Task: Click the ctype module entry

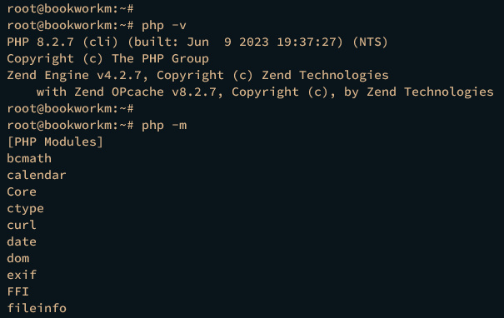Action: point(25,209)
